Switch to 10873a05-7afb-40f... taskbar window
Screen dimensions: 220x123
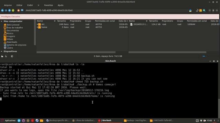coord(162,121)
